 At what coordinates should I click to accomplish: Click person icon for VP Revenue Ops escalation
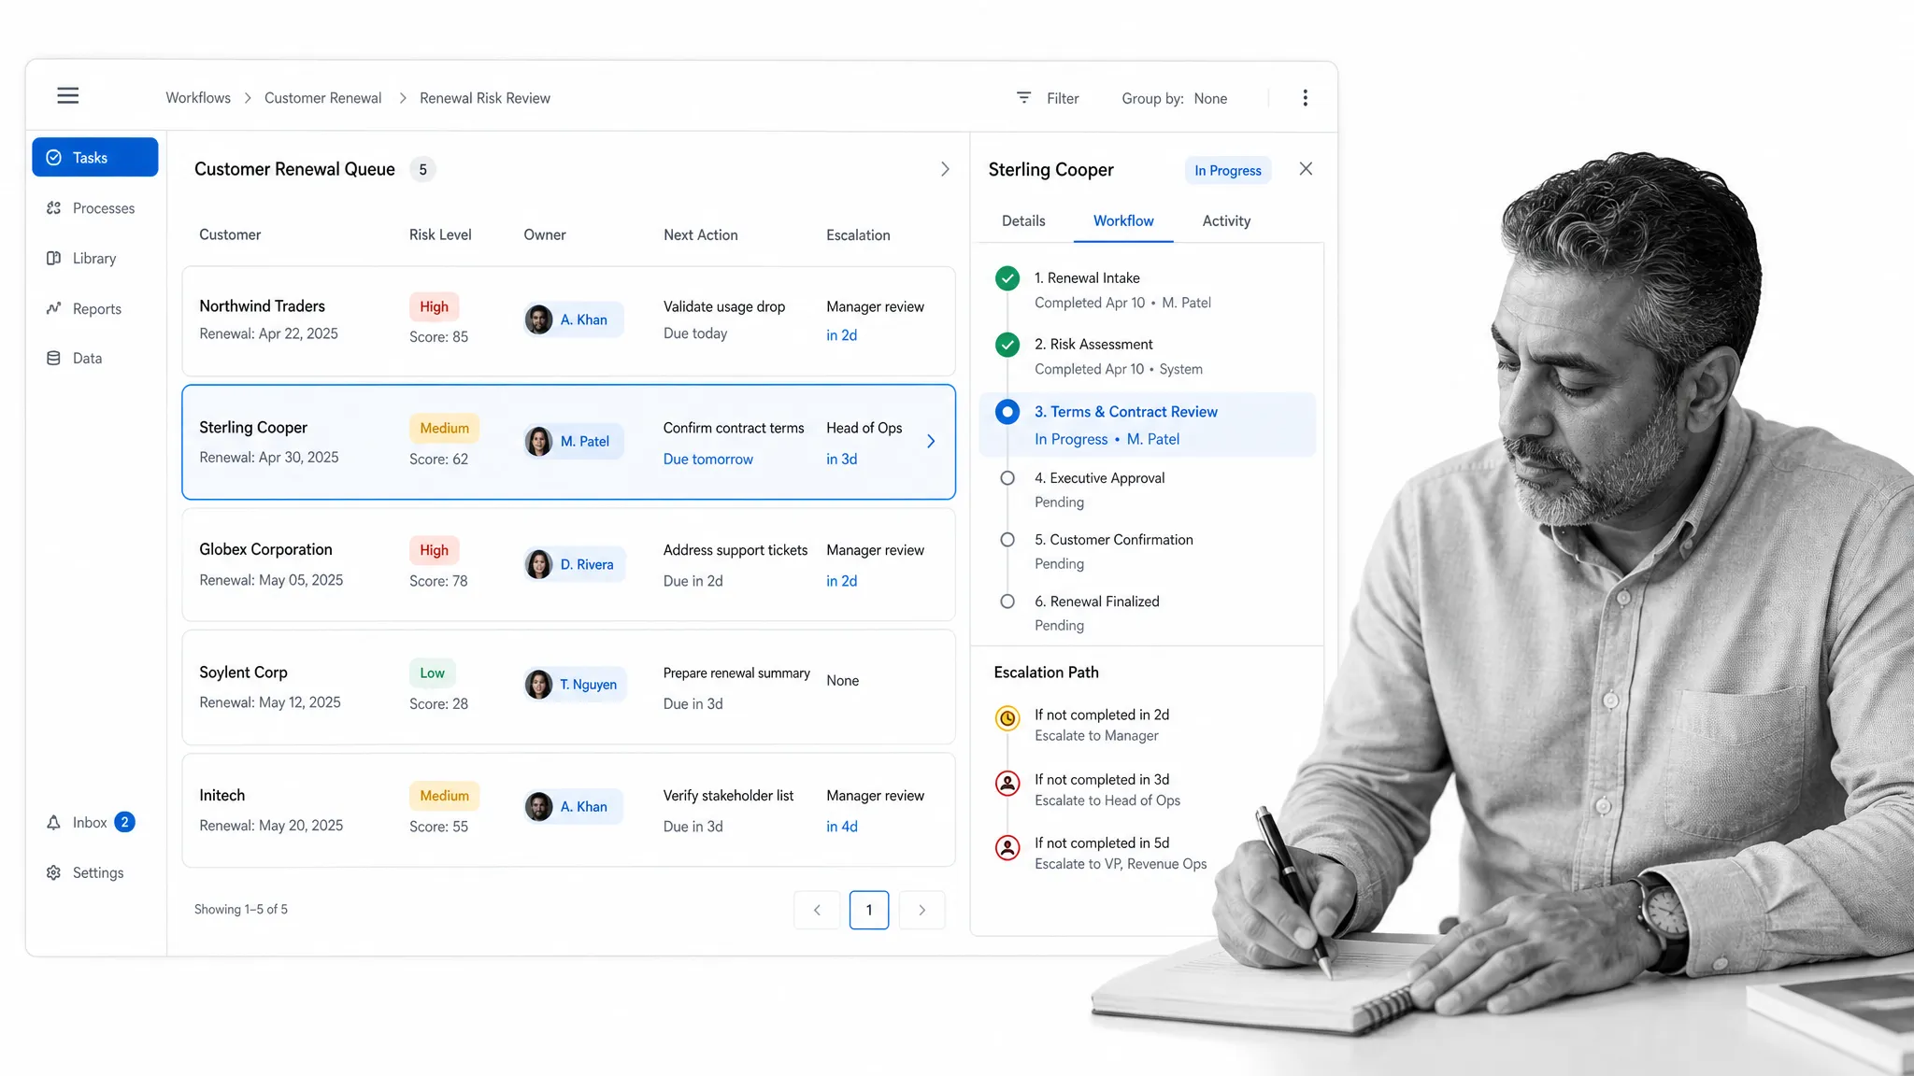pyautogui.click(x=1007, y=847)
